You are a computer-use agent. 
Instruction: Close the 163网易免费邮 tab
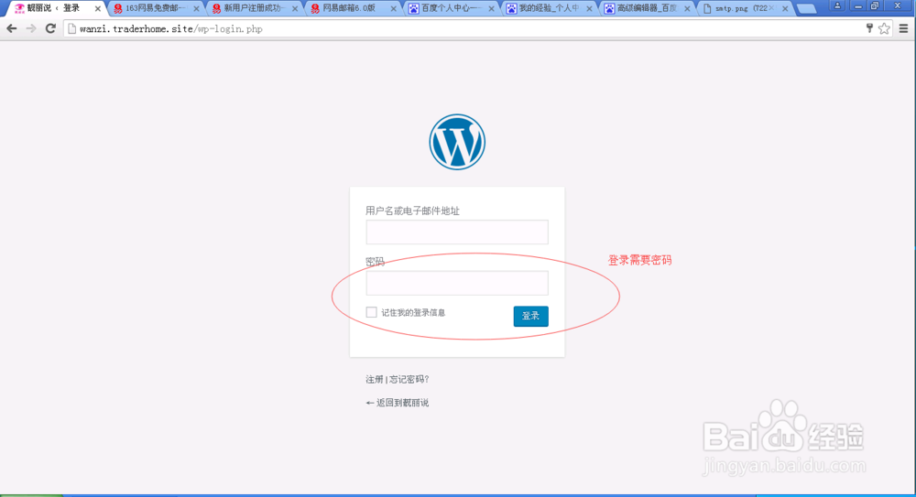196,9
